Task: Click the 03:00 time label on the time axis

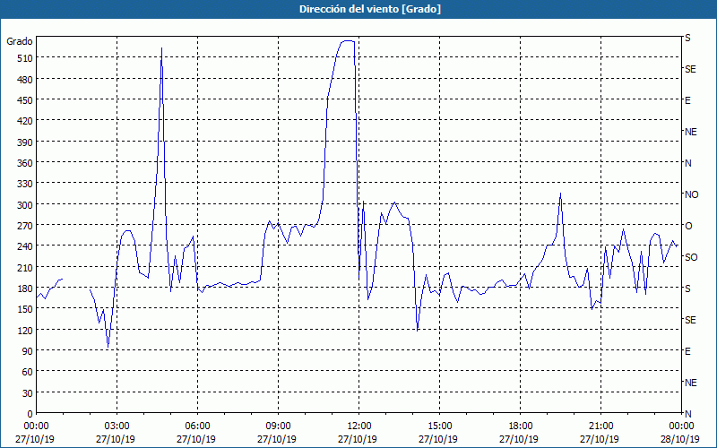Action: point(117,426)
